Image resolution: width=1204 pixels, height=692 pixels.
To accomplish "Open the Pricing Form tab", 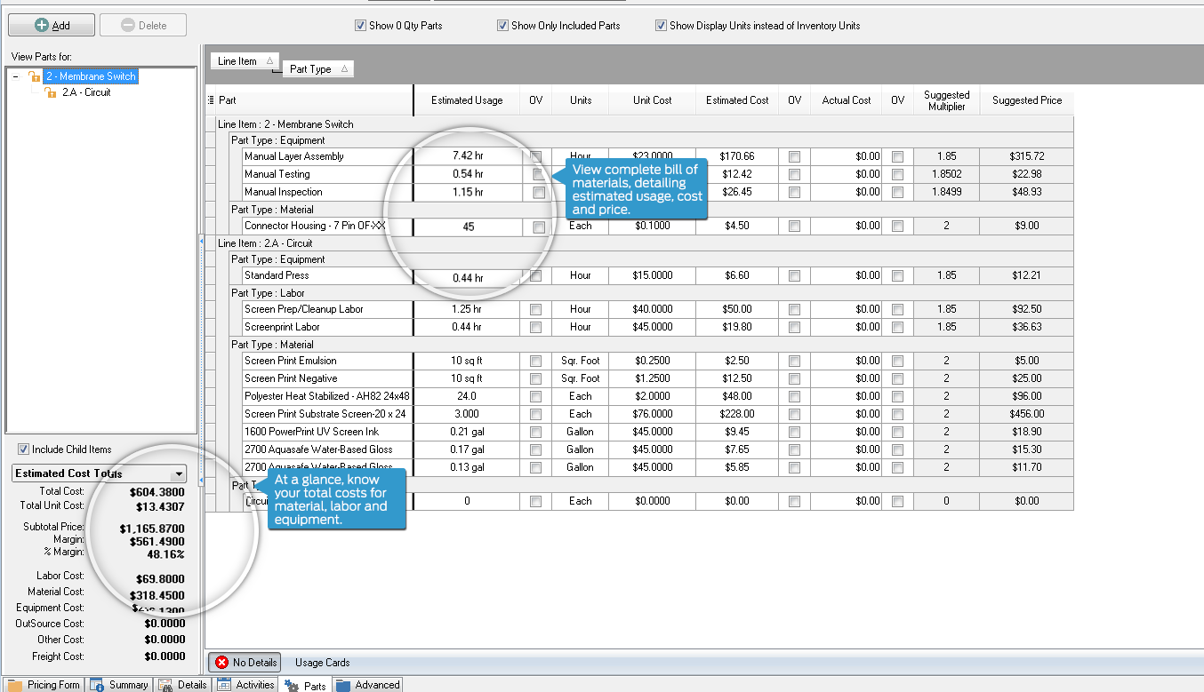I will coord(44,685).
